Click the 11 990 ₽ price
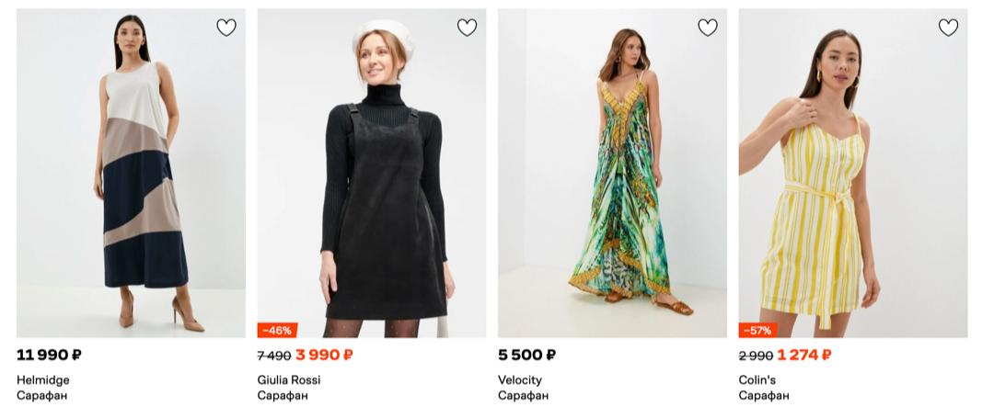The height and width of the screenshot is (407, 994). click(49, 355)
